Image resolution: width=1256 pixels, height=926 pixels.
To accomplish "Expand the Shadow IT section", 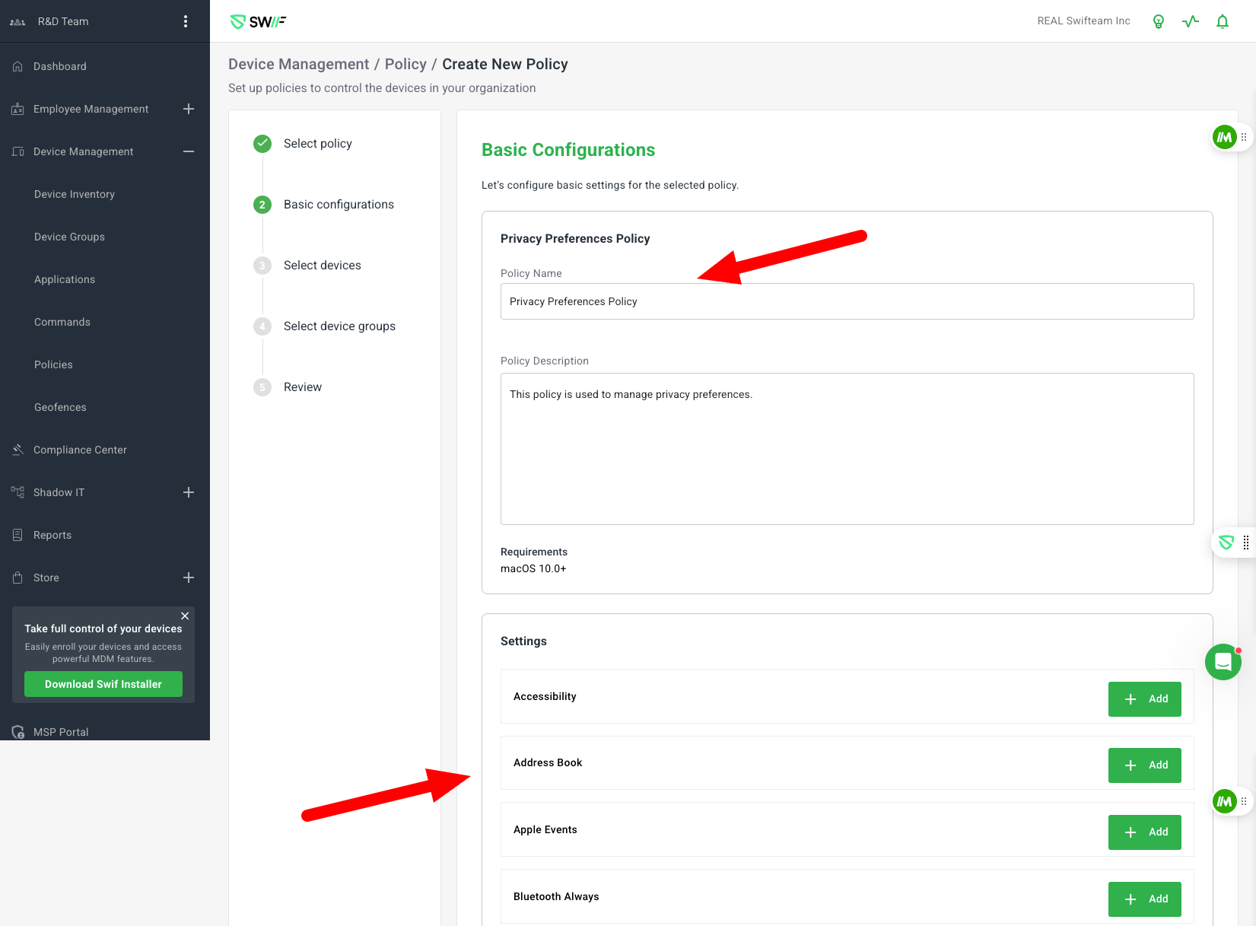I will [x=189, y=492].
